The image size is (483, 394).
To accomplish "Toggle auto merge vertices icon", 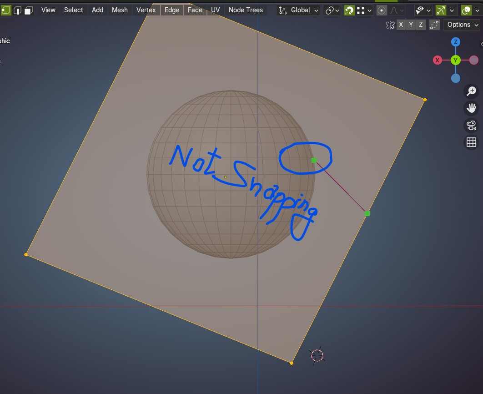I will (434, 25).
